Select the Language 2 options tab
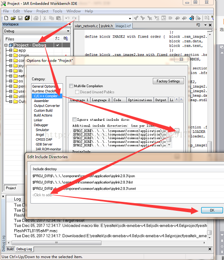The height and width of the screenshot is (260, 224). tap(101, 100)
